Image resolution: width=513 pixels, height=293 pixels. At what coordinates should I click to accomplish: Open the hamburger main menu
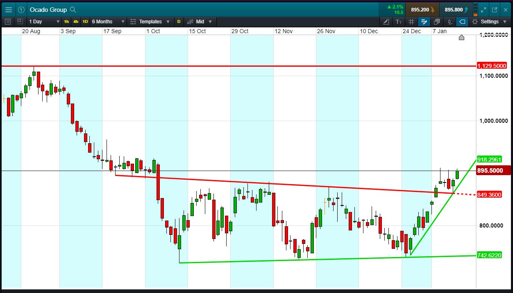click(8, 9)
